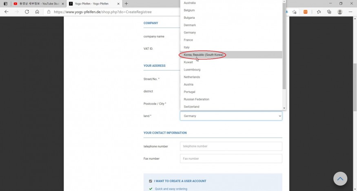Screen dimensions: 357x191
Task: Click the browser Back arrow
Action: [7, 12]
